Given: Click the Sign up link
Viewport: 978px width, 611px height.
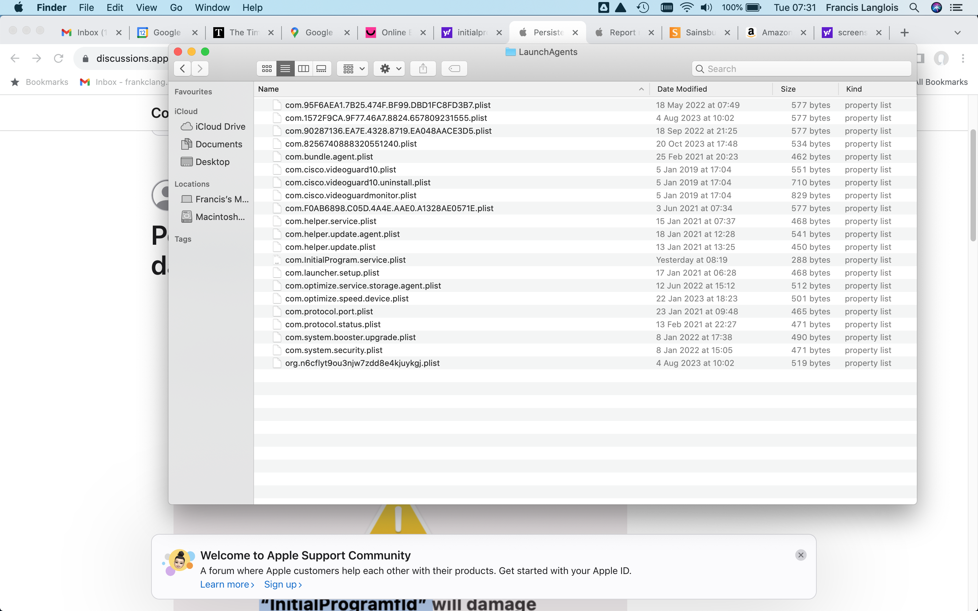Looking at the screenshot, I should coord(281,584).
